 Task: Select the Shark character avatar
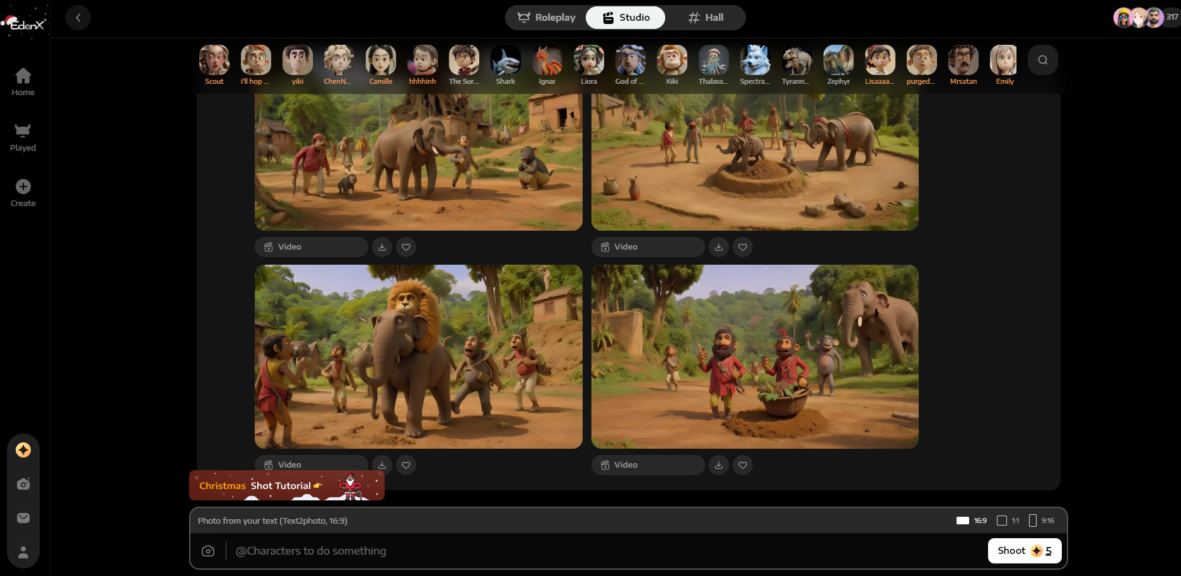click(505, 65)
